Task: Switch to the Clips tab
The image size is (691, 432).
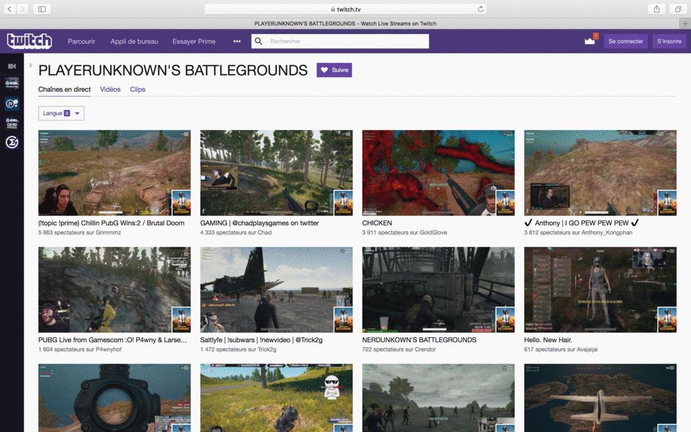Action: point(138,89)
